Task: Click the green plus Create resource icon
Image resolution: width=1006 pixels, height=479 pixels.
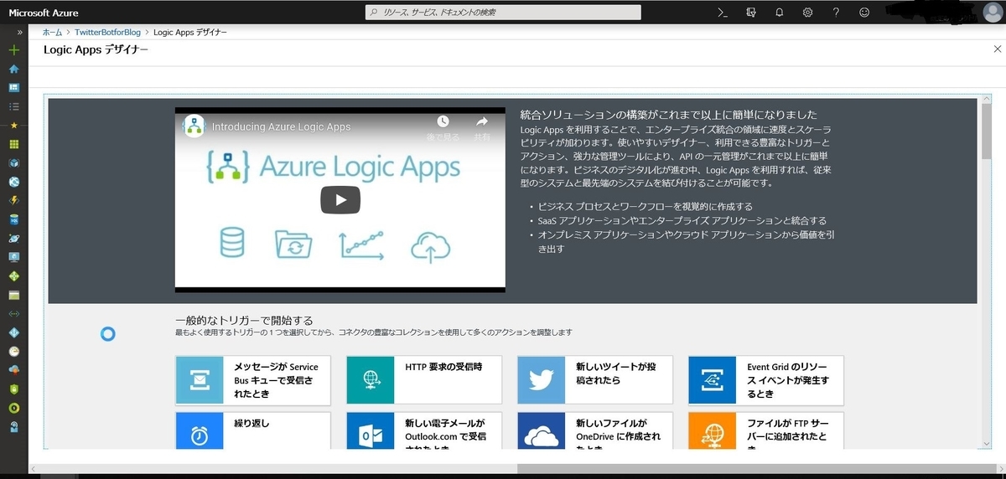Action: tap(13, 50)
